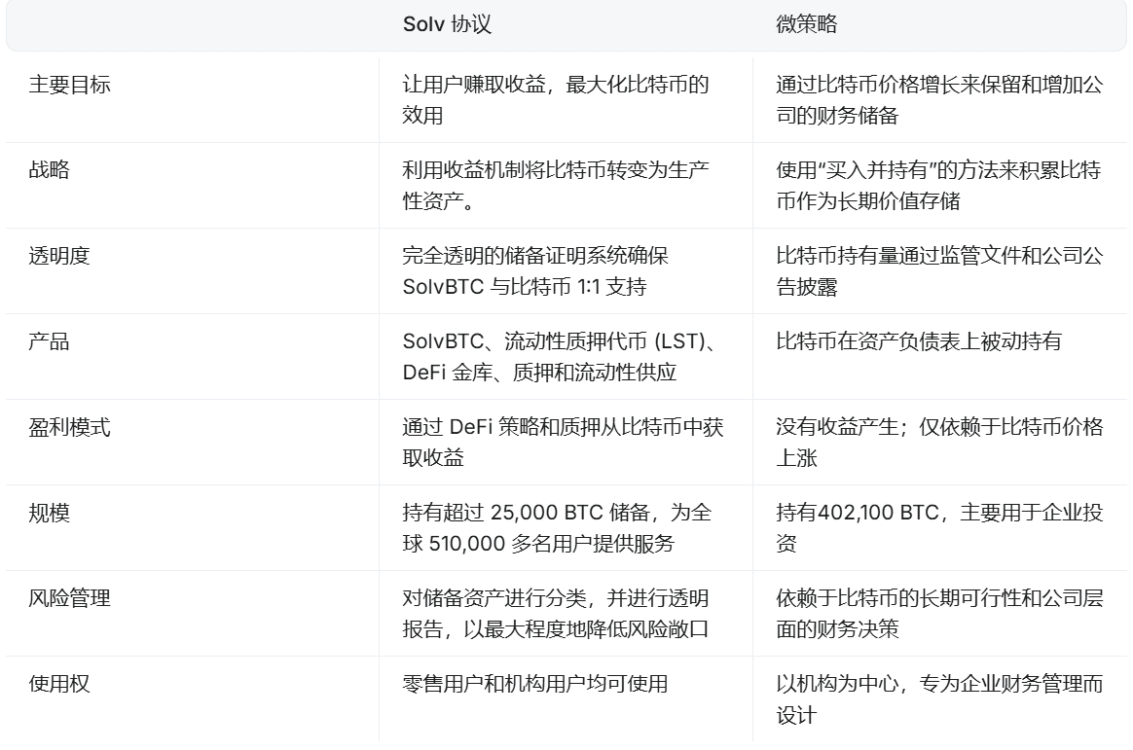
Task: Select the '买入并持有' strategy cell
Action: click(938, 185)
